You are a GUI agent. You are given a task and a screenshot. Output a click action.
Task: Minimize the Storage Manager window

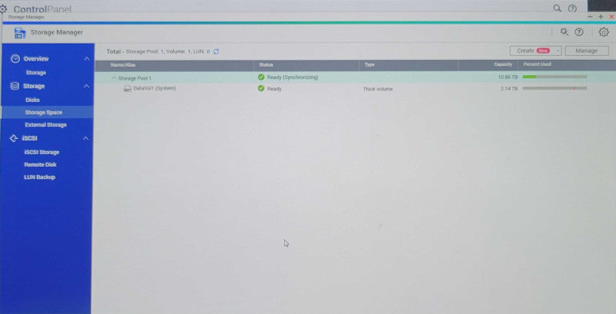pyautogui.click(x=590, y=17)
